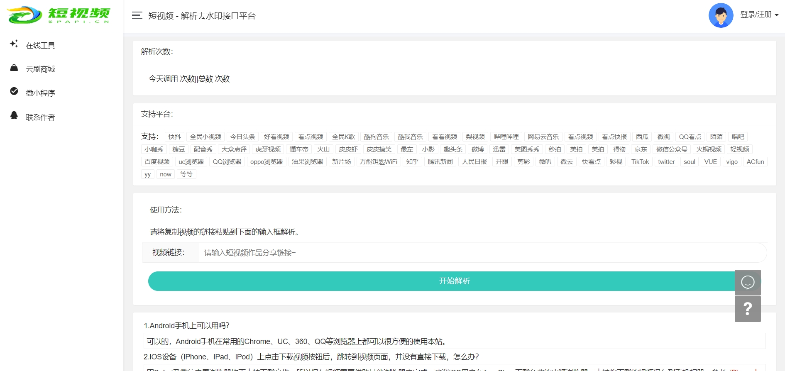Viewport: 785px width, 371px height.
Task: Click the 微博 platform tag
Action: tap(478, 149)
